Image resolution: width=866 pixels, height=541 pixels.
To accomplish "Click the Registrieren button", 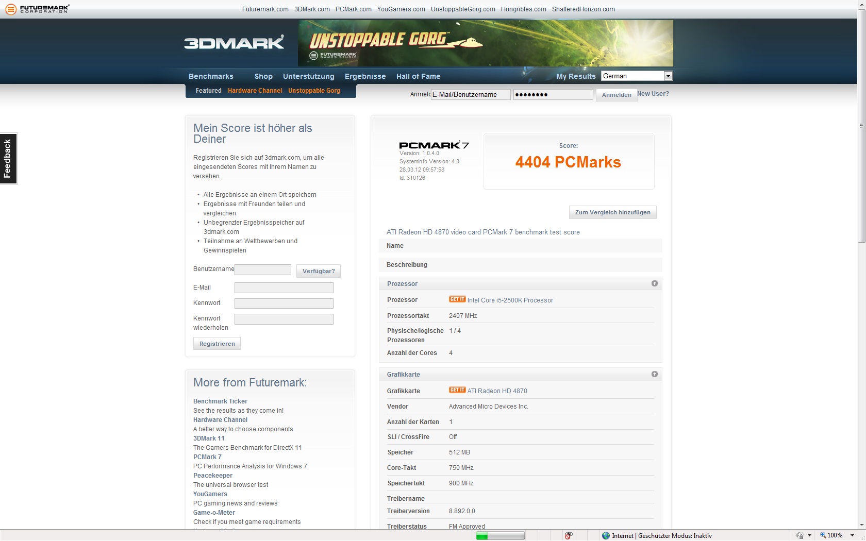I will pos(217,344).
